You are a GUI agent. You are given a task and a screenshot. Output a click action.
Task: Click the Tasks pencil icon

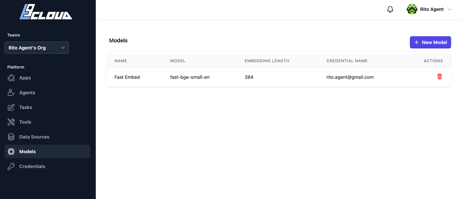[x=11, y=107]
